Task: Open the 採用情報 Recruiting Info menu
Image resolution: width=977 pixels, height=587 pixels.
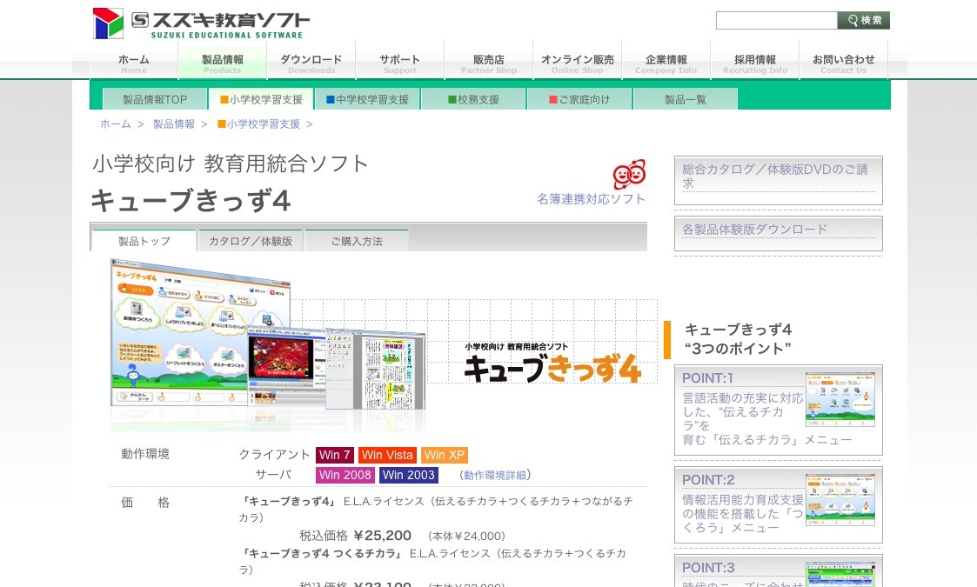Action: click(754, 63)
